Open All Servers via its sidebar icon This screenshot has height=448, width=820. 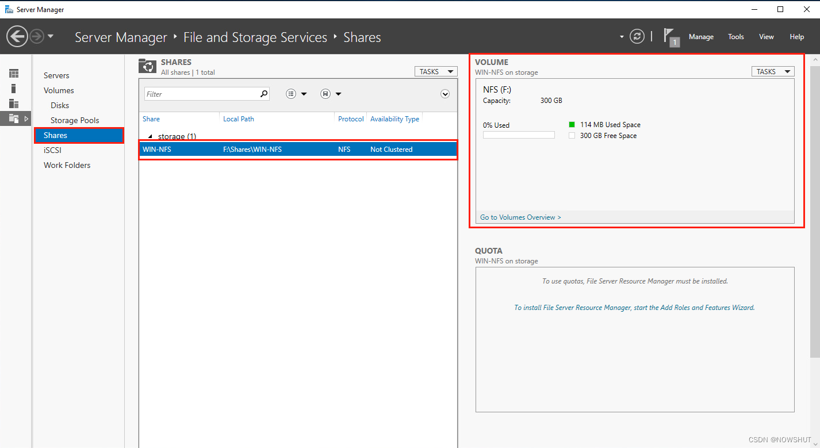[x=13, y=104]
